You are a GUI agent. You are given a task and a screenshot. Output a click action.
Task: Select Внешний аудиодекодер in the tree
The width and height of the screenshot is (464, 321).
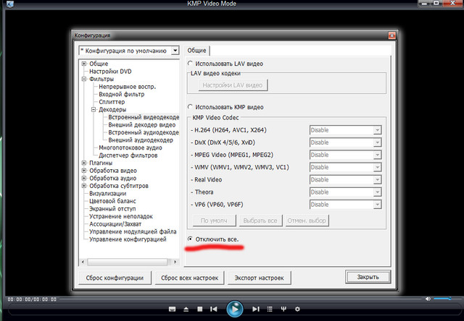[x=141, y=140]
